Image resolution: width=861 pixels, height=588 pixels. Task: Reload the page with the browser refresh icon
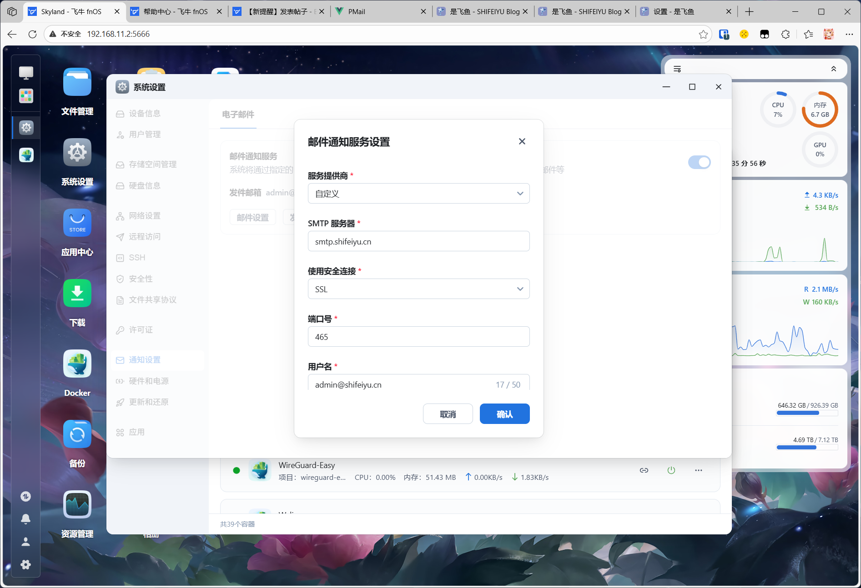click(x=32, y=34)
